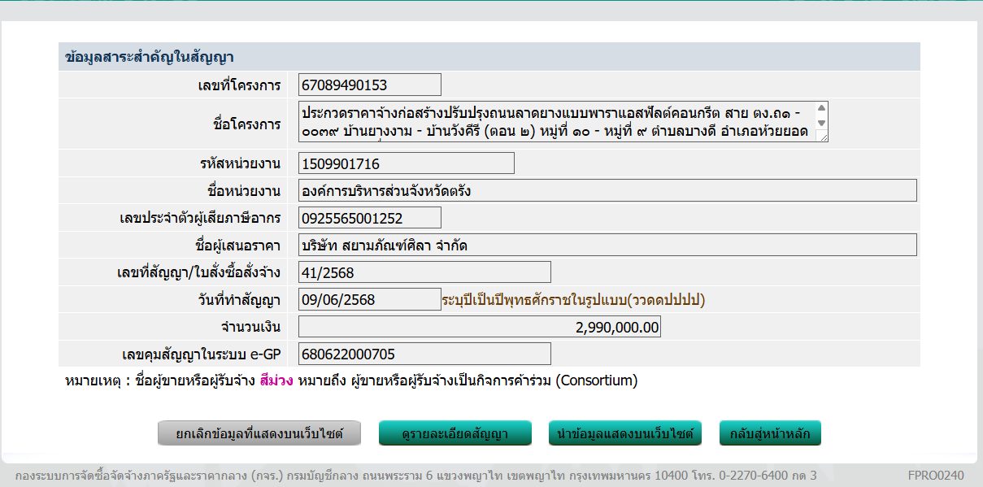983x487 pixels.
Task: Click the scroll up arrow in ชื่อโครงการ box
Action: click(821, 108)
